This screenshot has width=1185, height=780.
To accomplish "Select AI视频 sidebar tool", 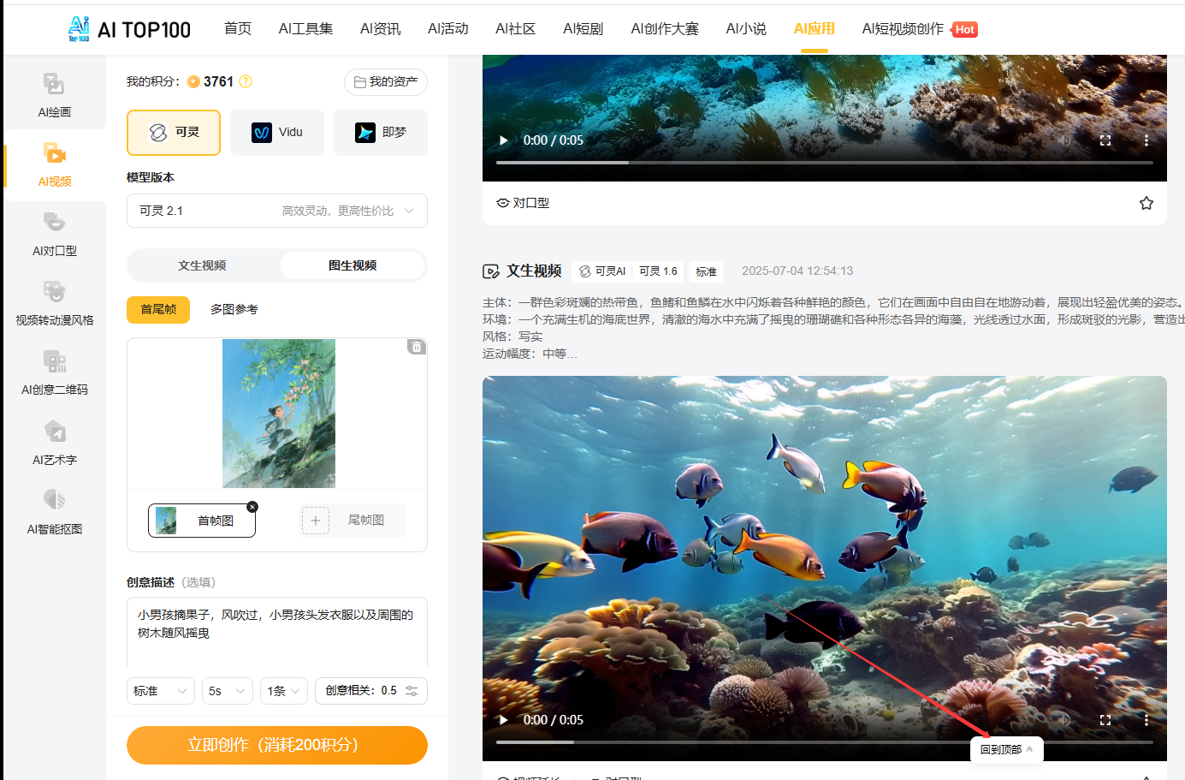I will click(54, 164).
